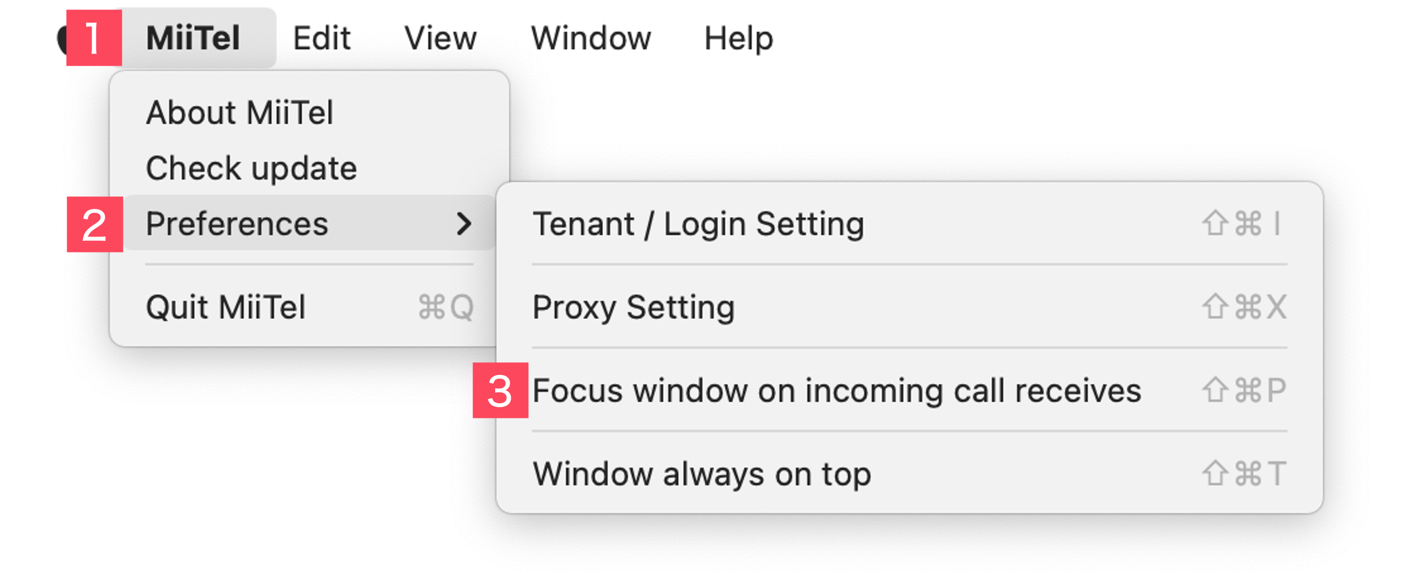Click the Preferences submenu chevron arrow
The height and width of the screenshot is (576, 1415).
coord(464,223)
